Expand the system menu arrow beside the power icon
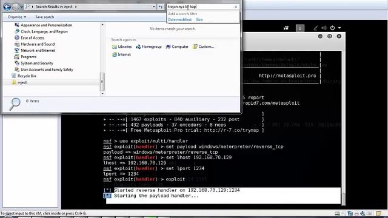388x218 pixels. click(339, 28)
